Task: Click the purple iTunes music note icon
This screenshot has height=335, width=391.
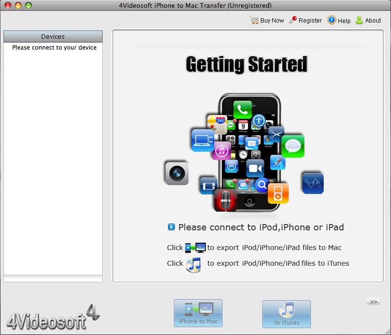Action: [x=221, y=151]
